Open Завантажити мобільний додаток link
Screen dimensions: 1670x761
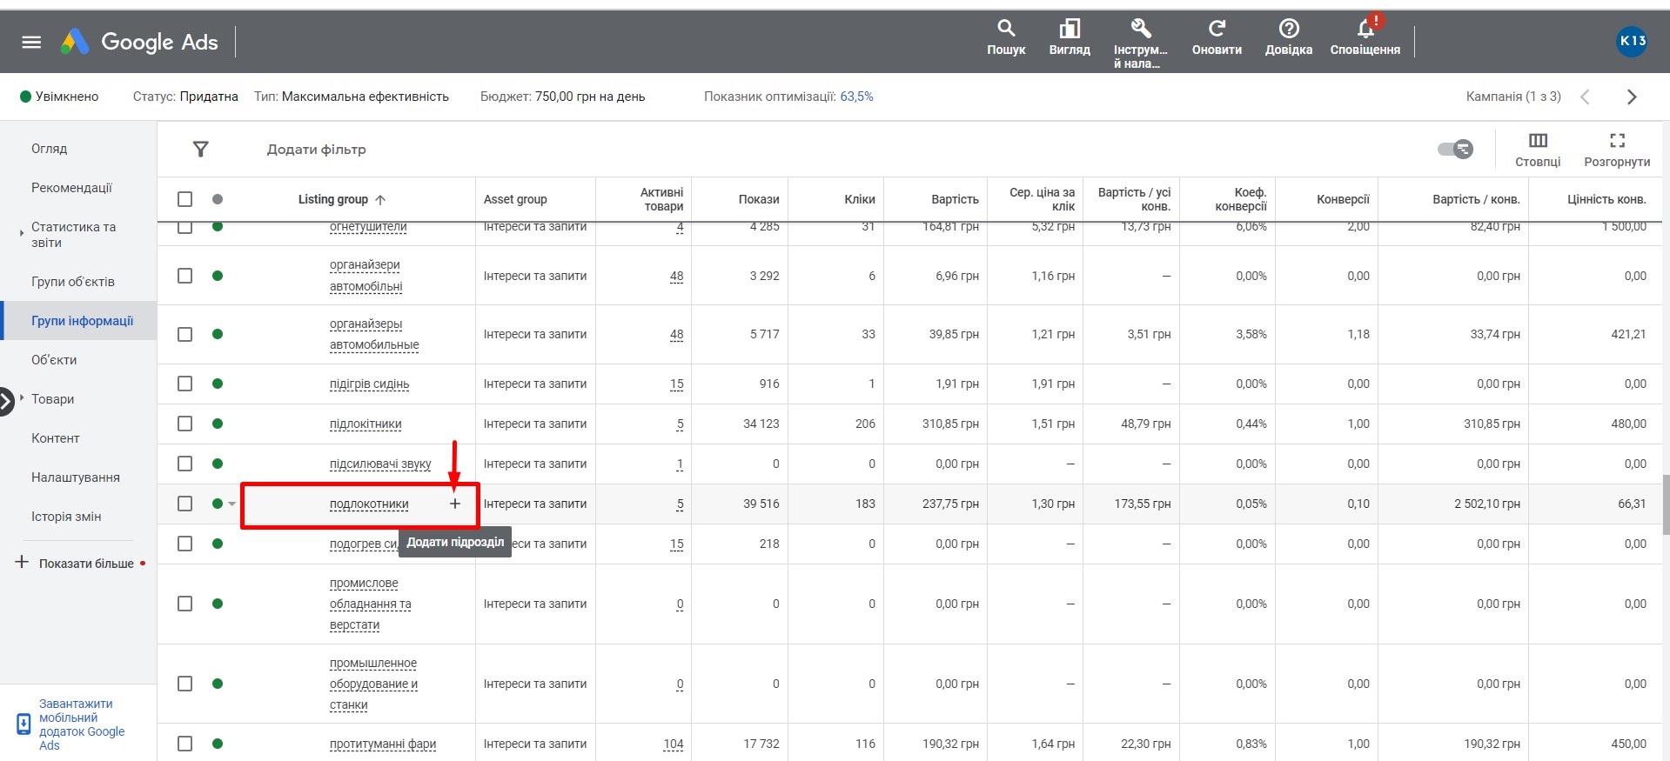(x=82, y=724)
